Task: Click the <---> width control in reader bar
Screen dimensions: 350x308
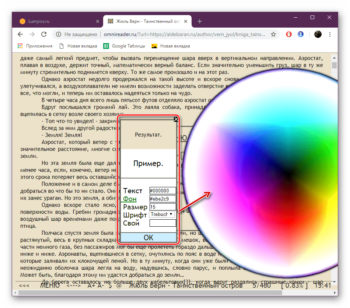Action: pyautogui.click(x=74, y=286)
